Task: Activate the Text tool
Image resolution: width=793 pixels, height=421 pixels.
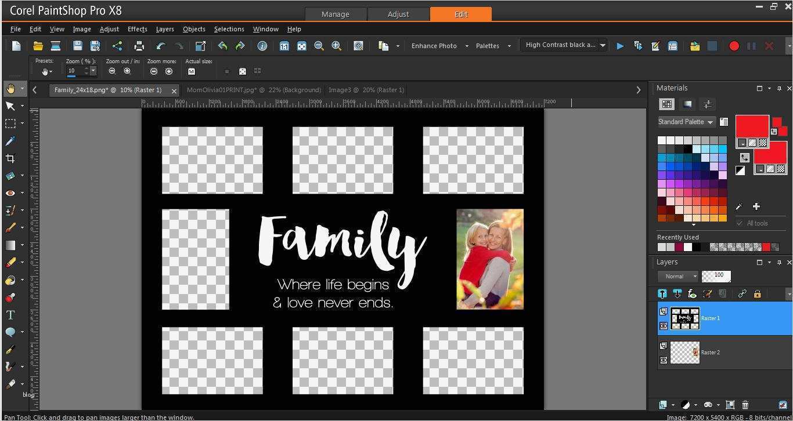Action: (10, 315)
